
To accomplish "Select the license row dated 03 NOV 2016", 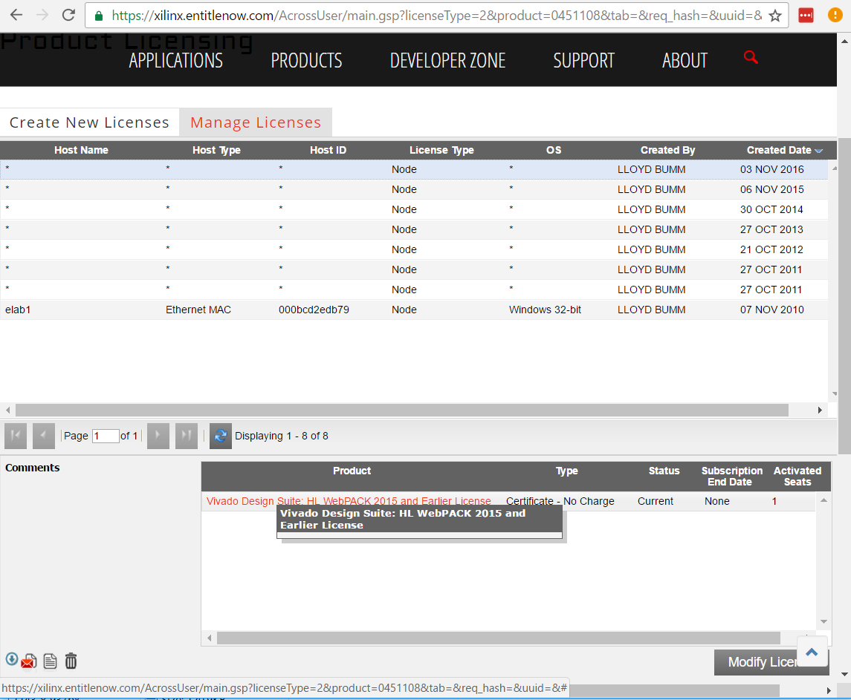I will pos(414,169).
